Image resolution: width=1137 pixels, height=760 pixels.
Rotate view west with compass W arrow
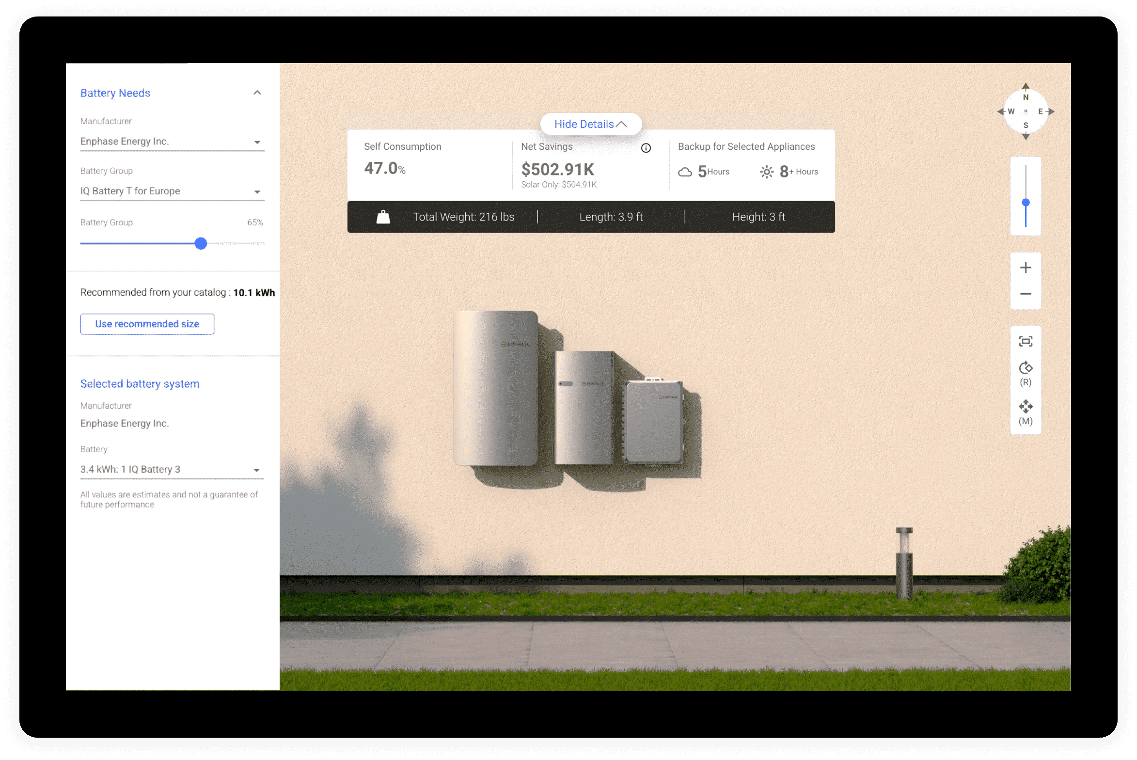click(1001, 111)
